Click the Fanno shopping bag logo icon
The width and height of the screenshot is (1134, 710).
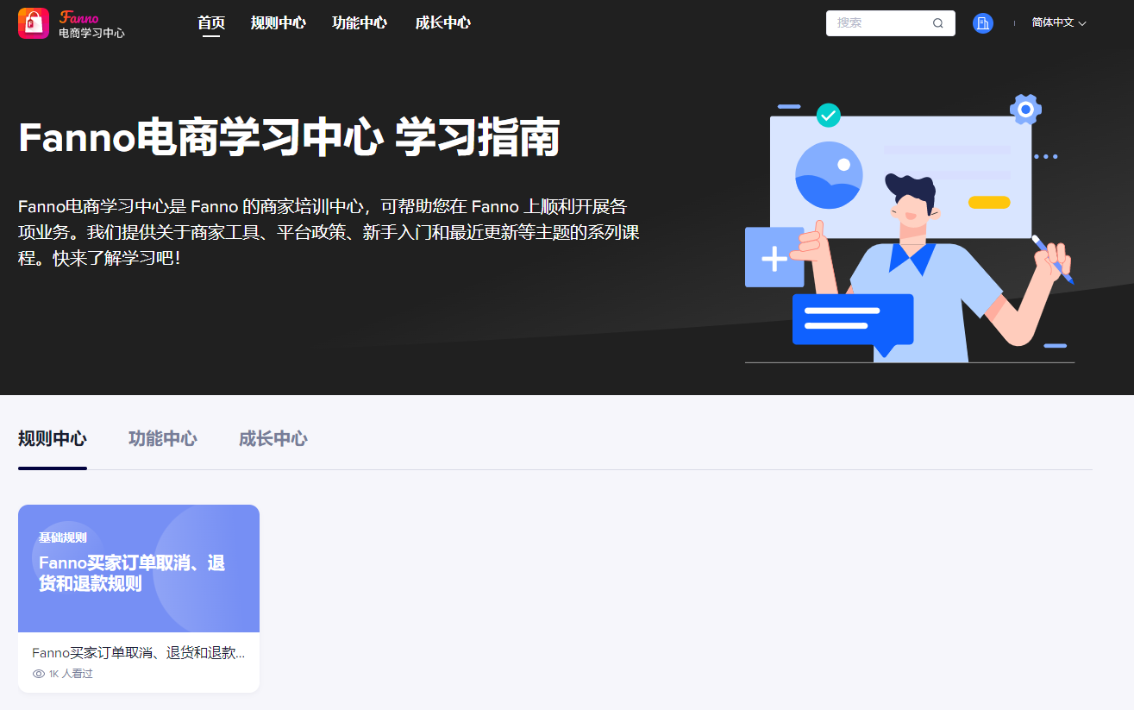point(34,22)
